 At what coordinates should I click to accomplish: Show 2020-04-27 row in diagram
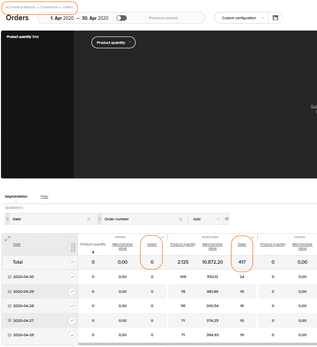click(72, 320)
